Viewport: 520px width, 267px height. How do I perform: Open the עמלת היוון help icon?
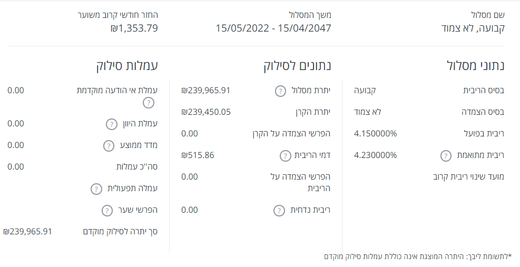tap(111, 124)
